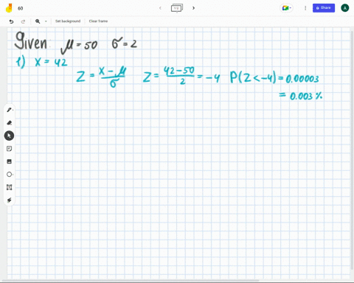Go to the previous frame

(x=160, y=8)
